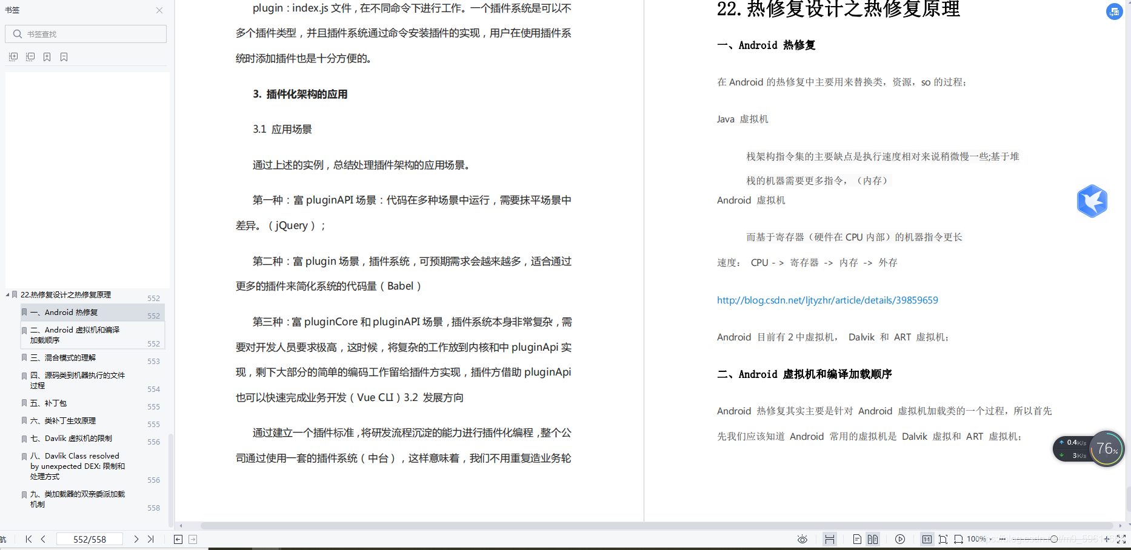Switch to two-page view
1131x550 pixels.
point(873,539)
